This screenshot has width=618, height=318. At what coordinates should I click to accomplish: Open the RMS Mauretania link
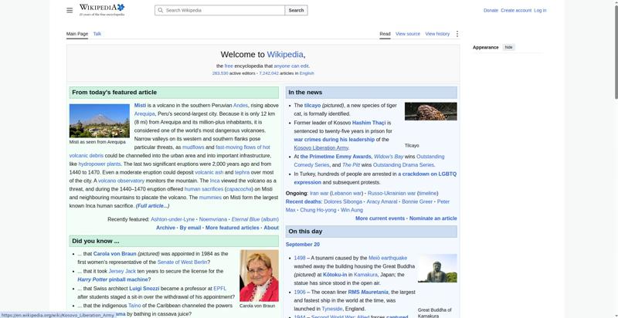pyautogui.click(x=368, y=292)
